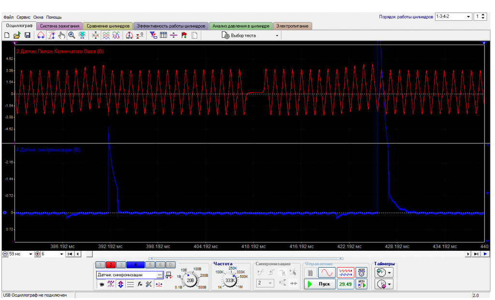Toggle channel 6 button

tap(160, 265)
